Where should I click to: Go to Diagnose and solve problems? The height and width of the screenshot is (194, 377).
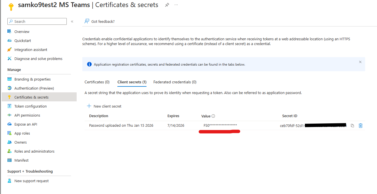coord(38,59)
